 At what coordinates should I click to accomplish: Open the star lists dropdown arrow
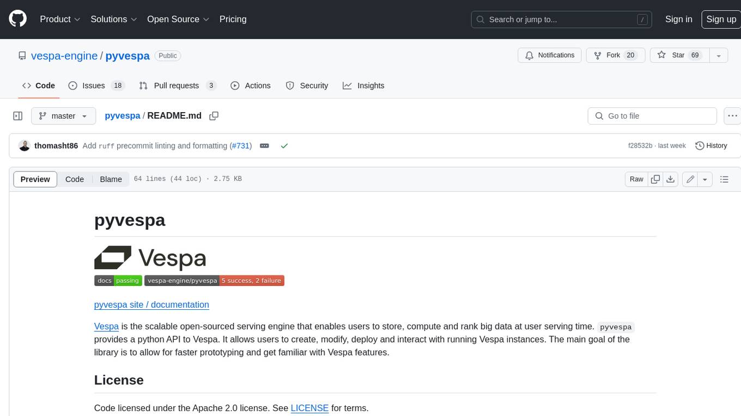click(719, 56)
